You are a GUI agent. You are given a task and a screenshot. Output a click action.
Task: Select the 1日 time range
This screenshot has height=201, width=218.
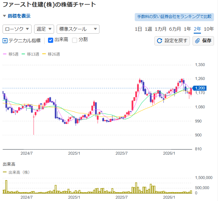138,29
